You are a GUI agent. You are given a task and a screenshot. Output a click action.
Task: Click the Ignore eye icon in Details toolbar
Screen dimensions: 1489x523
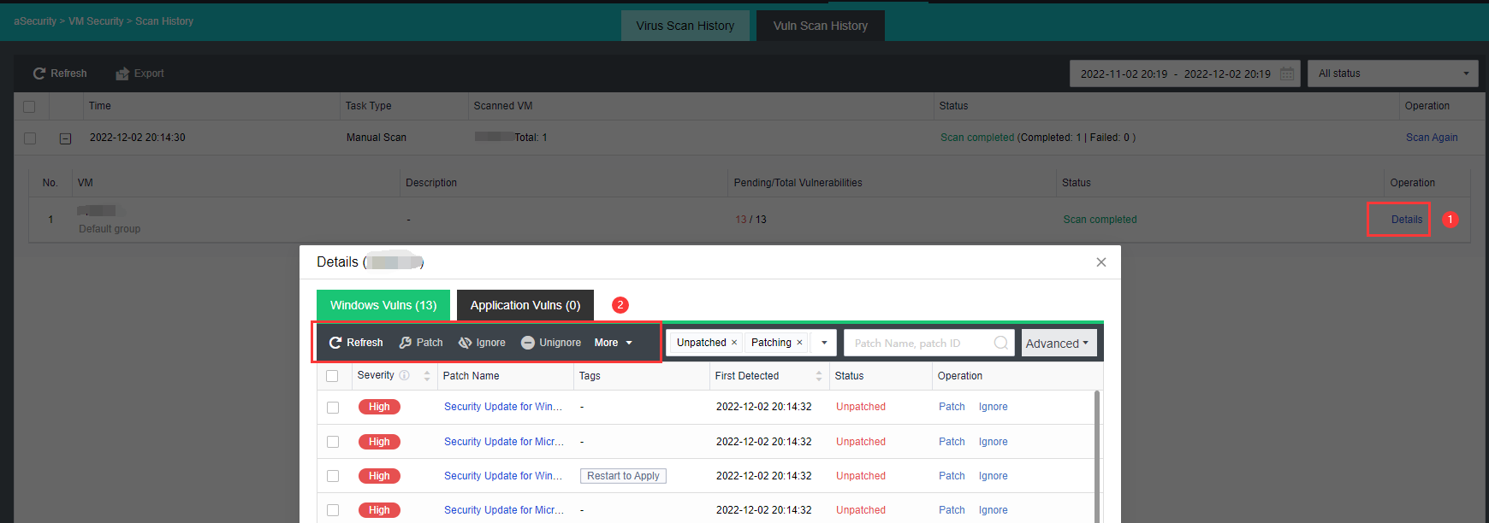click(466, 343)
